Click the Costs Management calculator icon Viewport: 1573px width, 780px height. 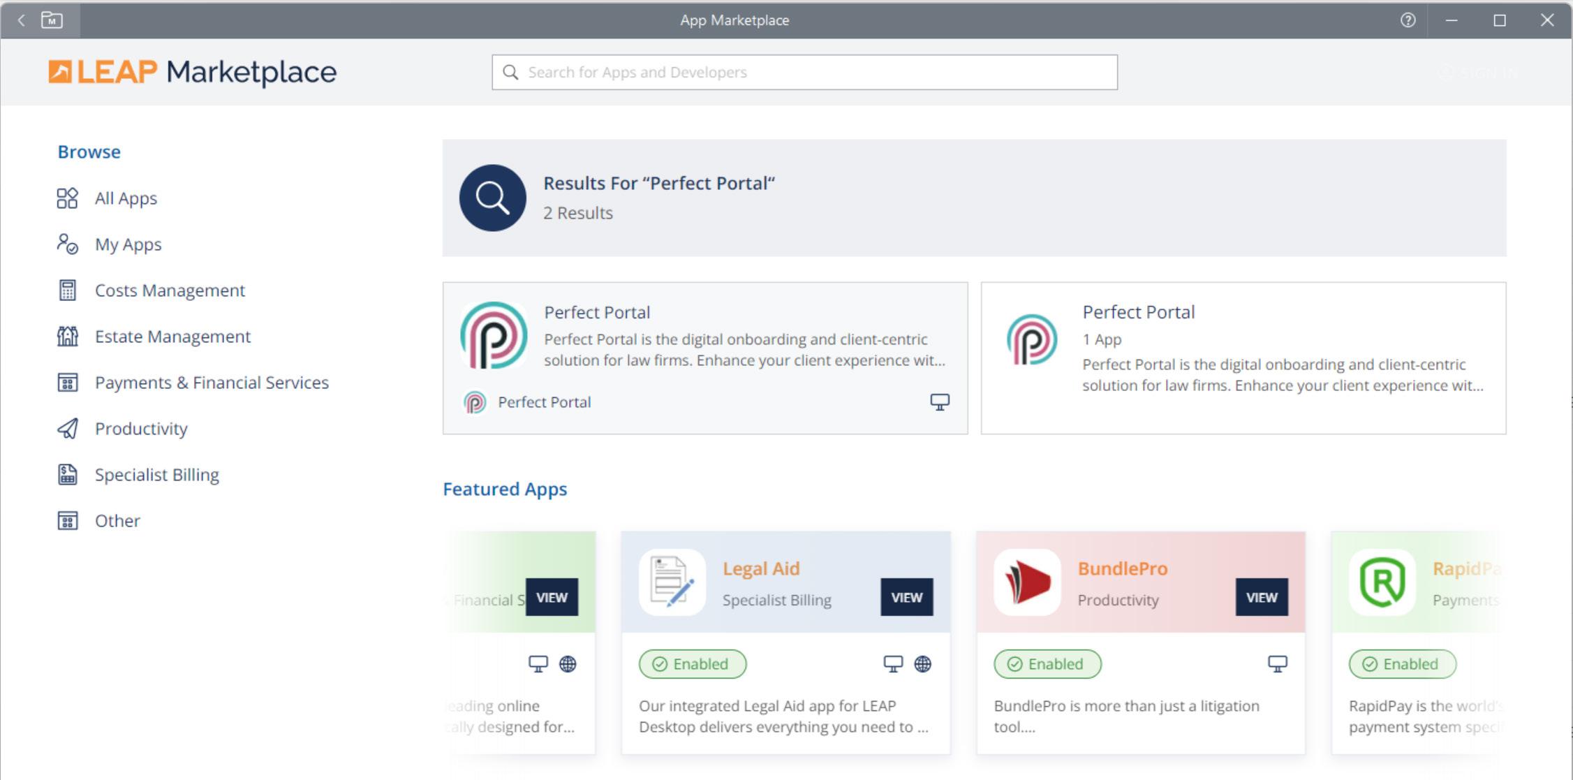coord(68,290)
